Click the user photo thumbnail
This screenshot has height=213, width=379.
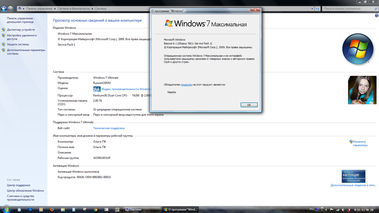[x=362, y=90]
